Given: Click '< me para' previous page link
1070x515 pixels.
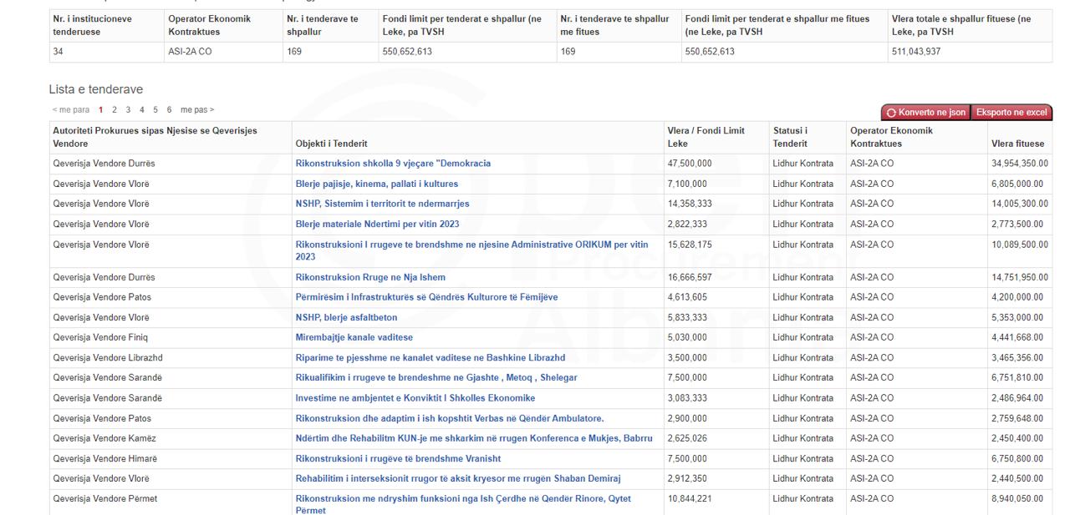Looking at the screenshot, I should pyautogui.click(x=70, y=110).
